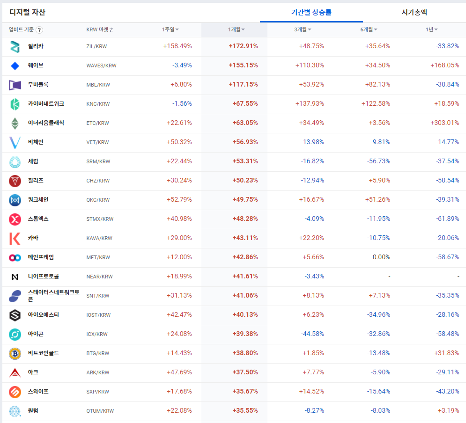The width and height of the screenshot is (466, 423).
Task: Click the Ethereum Classic logo icon
Action: (15, 123)
